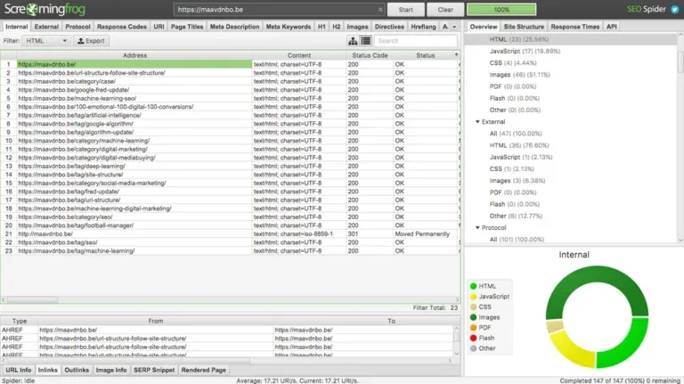Click the yellow JavaScript legend swatch
Viewport: 684px width, 384px height.
(x=473, y=297)
